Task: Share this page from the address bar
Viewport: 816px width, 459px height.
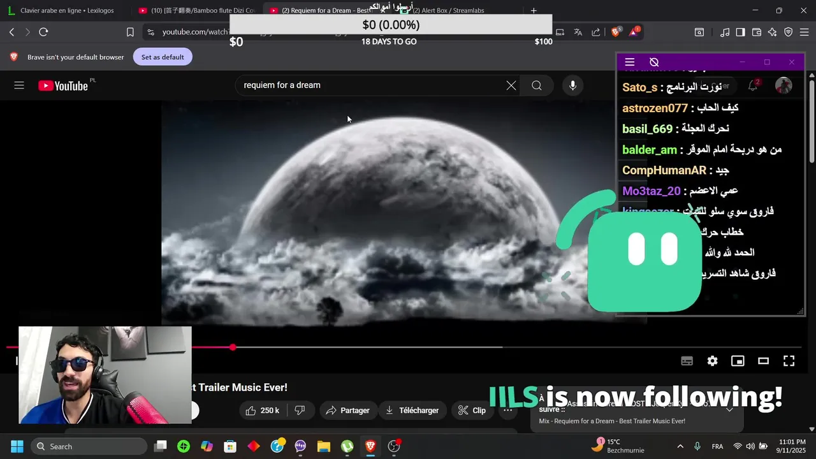Action: click(x=595, y=32)
